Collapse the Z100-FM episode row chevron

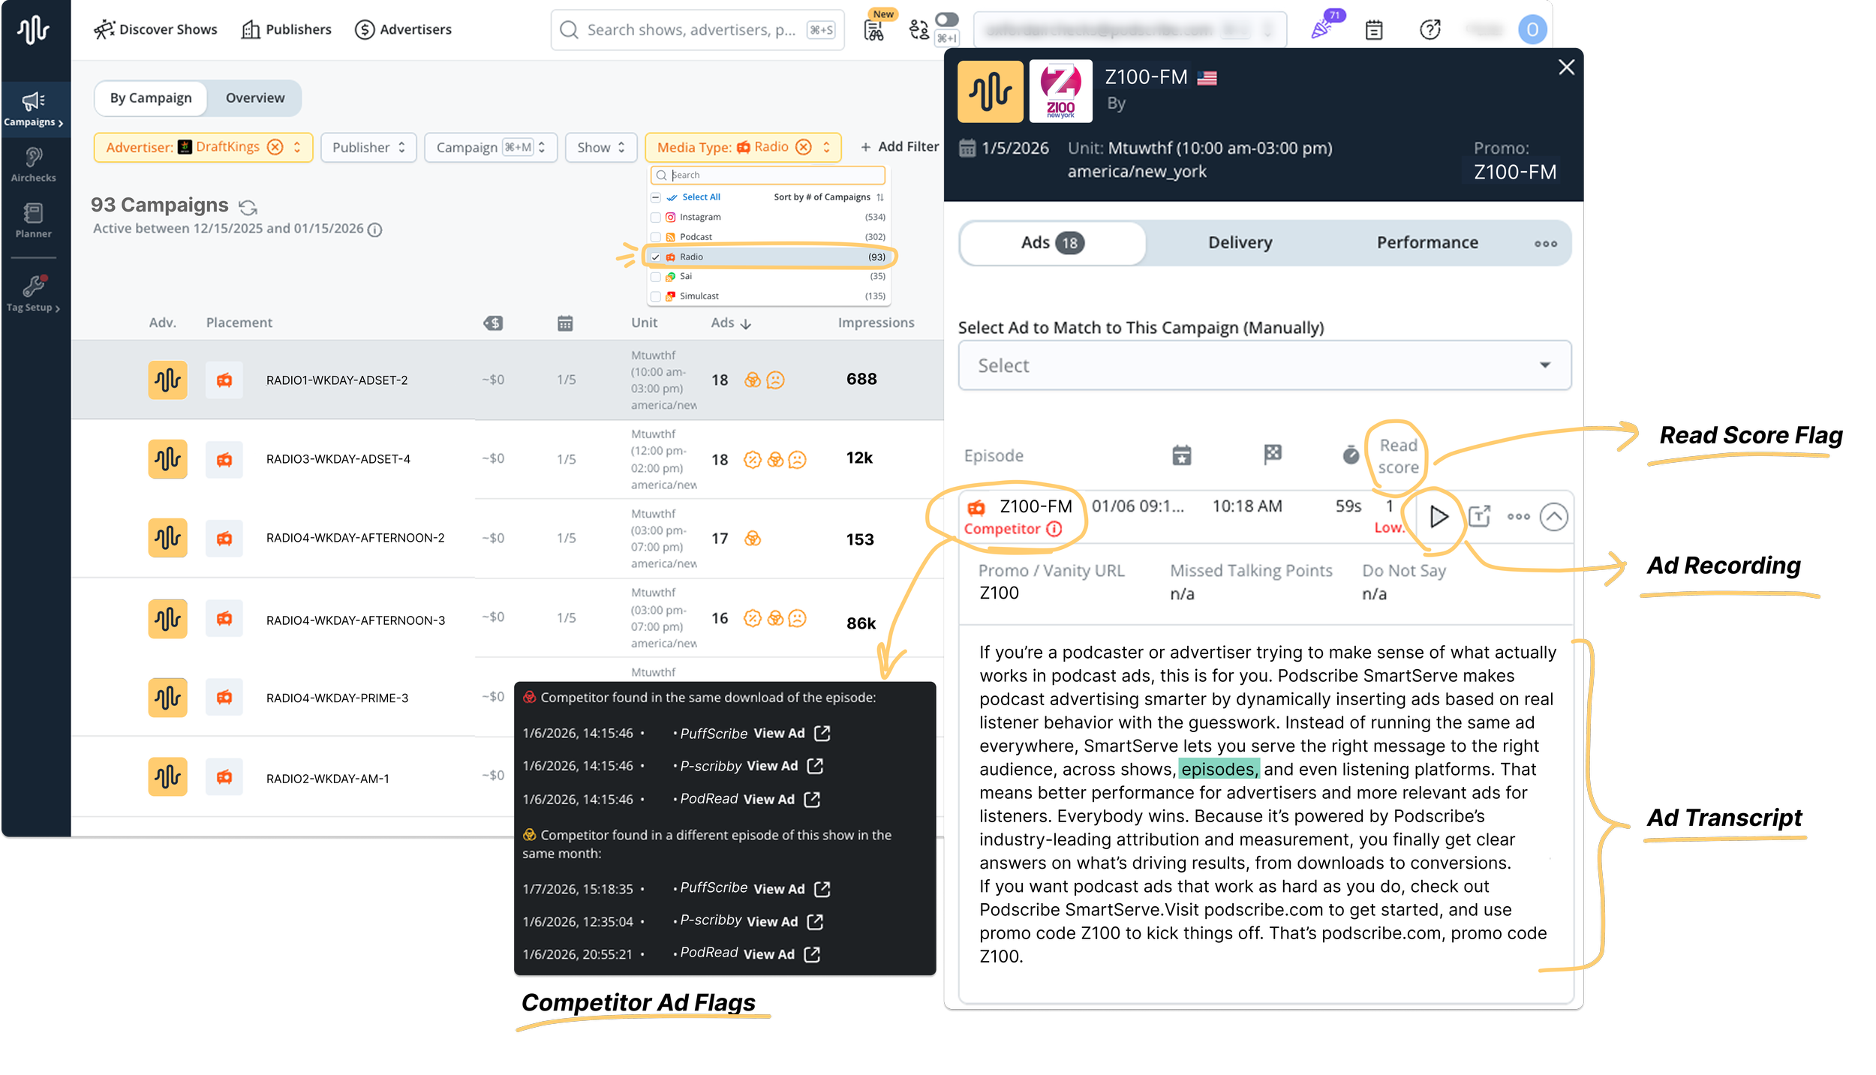pyautogui.click(x=1553, y=517)
